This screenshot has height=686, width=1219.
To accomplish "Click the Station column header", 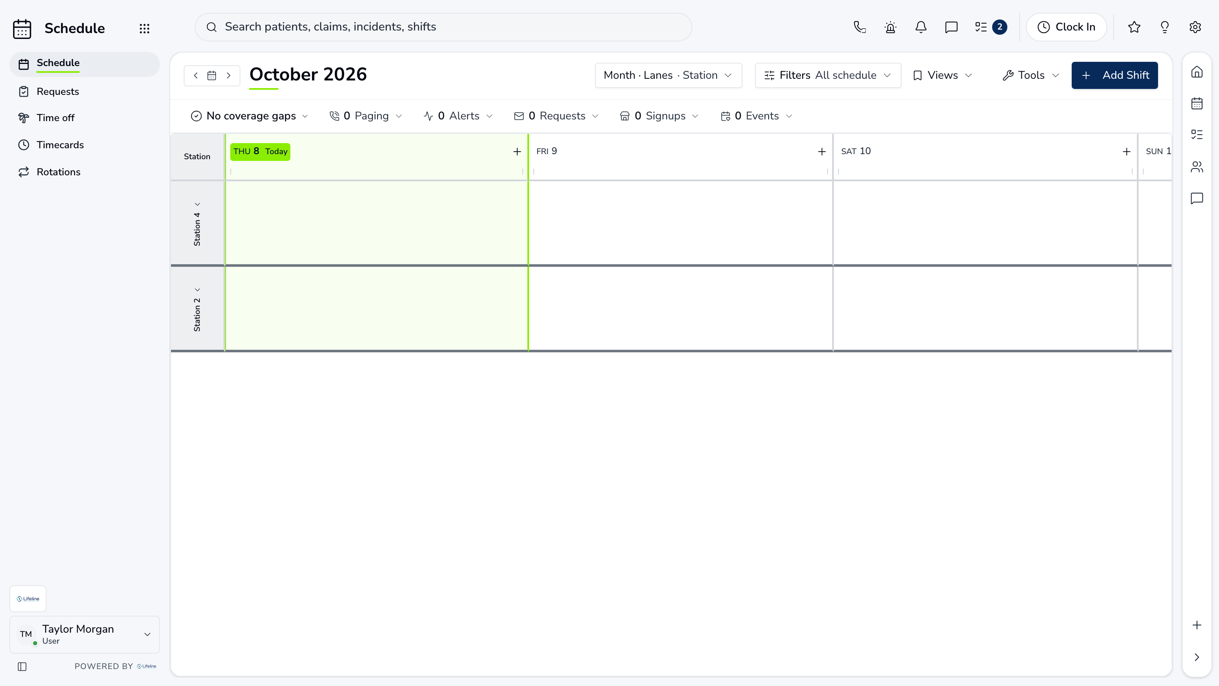I will (x=197, y=157).
